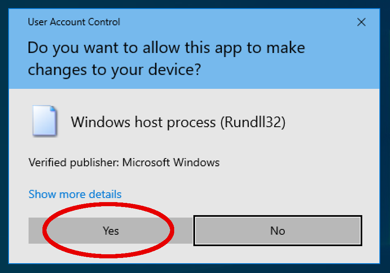Click the folded corner of the file icon
The image size is (390, 273).
coord(53,108)
